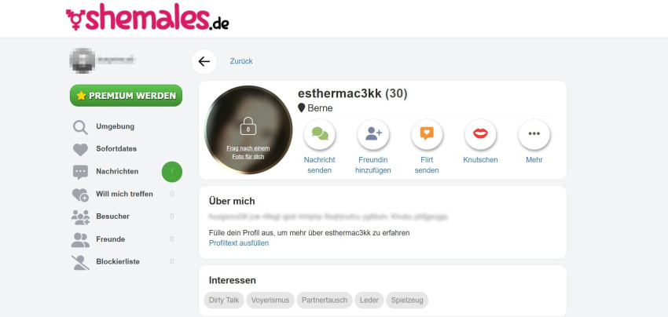This screenshot has height=317, width=668.
Task: Click Profiltext ausfüllen link
Action: [x=239, y=243]
